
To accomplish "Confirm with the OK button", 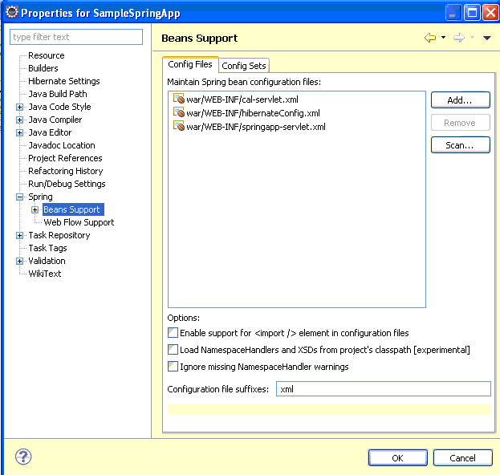I will (x=397, y=458).
